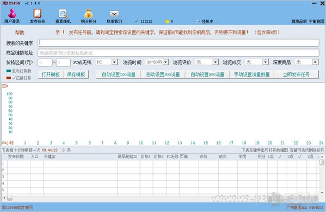Image resolution: width=326 pixels, height=212 pixels.
Task: Click the 尊贵品质 平衡稳固 slogan text
Action: (x=307, y=21)
